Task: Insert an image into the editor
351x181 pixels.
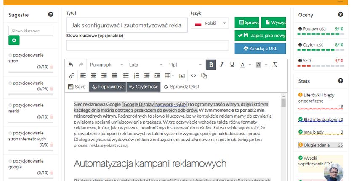Action: coord(182,76)
